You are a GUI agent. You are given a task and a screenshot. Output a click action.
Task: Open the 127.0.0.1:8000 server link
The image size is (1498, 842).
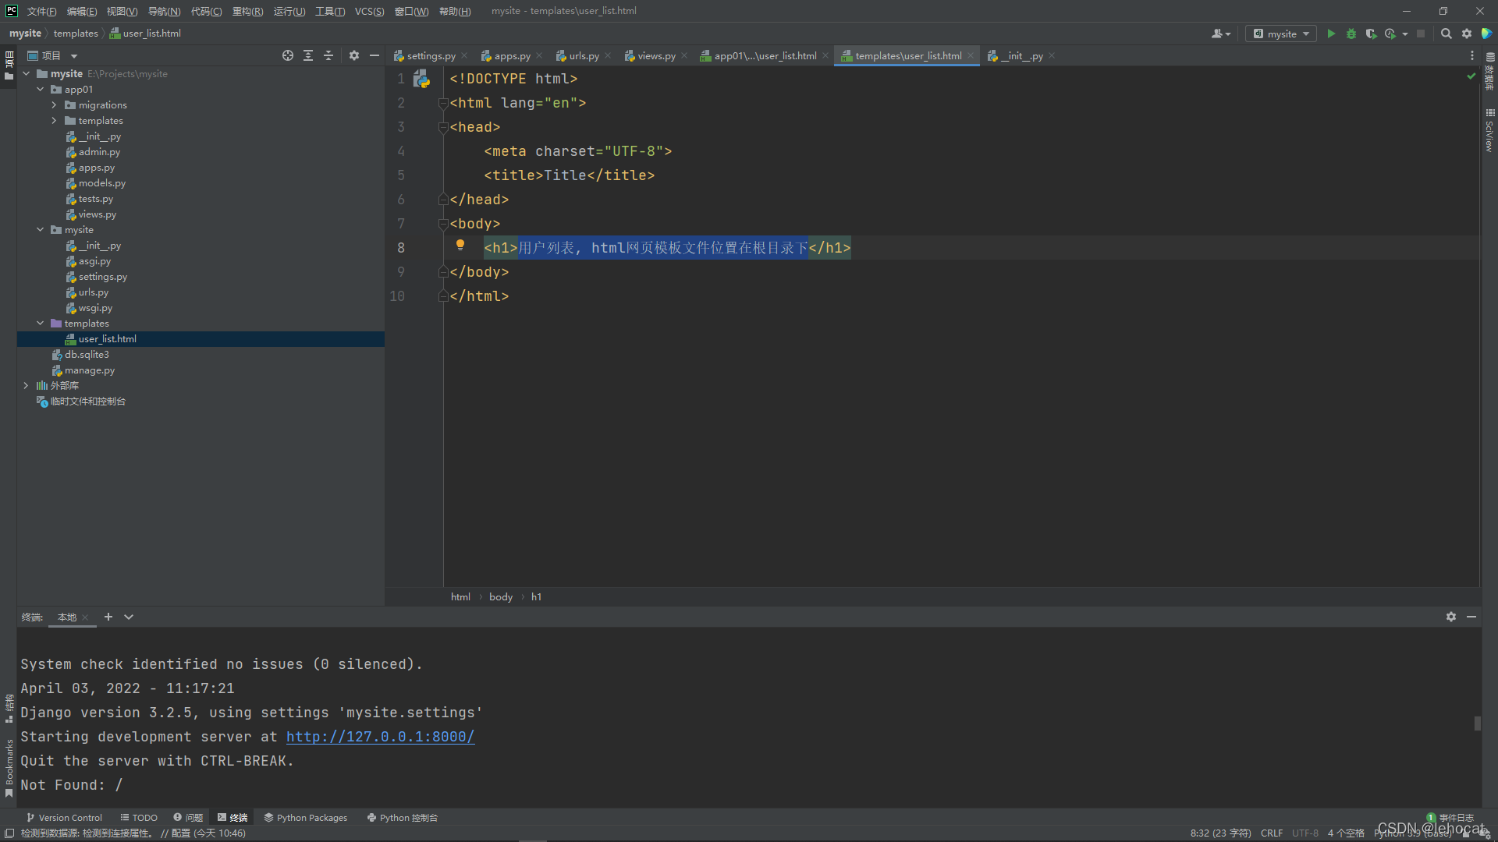pos(380,737)
